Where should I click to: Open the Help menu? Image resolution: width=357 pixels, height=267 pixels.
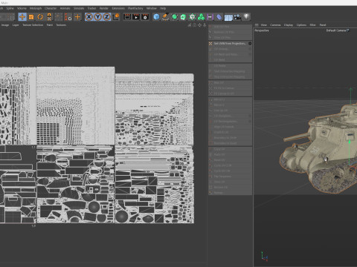tap(163, 8)
